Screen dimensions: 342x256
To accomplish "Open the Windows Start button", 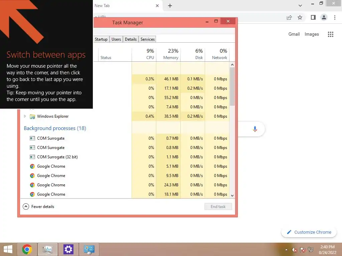I will tap(8, 249).
